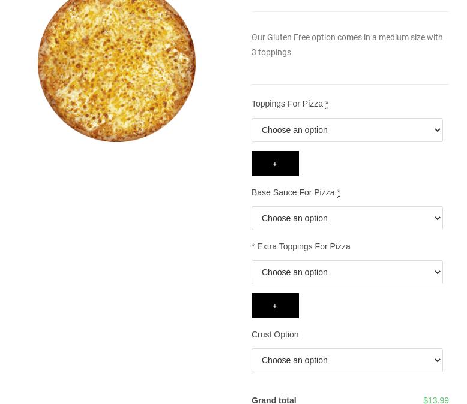Click the required asterisk beside Base Sauce For Pizza

339,192
